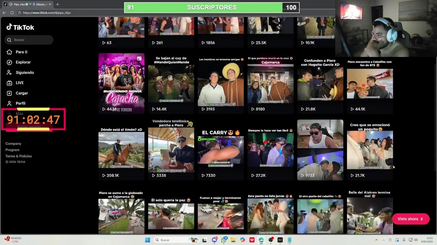The width and height of the screenshot is (437, 245).
Task: Expand the Company footer section
Action: tap(13, 144)
